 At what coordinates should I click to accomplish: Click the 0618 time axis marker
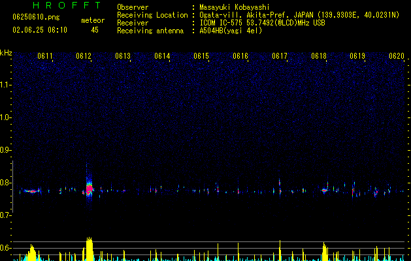(x=319, y=55)
